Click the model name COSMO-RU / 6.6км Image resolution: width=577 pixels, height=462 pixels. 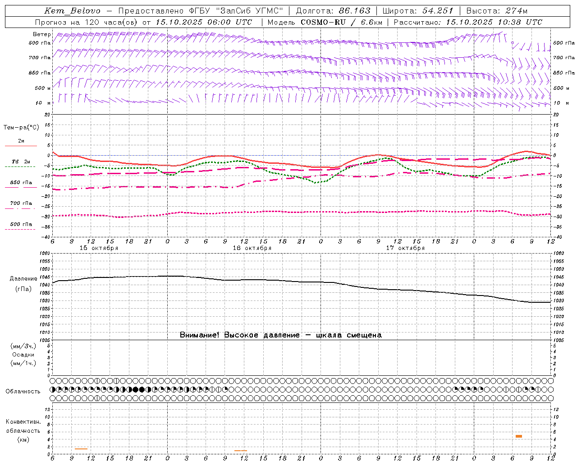(x=341, y=22)
